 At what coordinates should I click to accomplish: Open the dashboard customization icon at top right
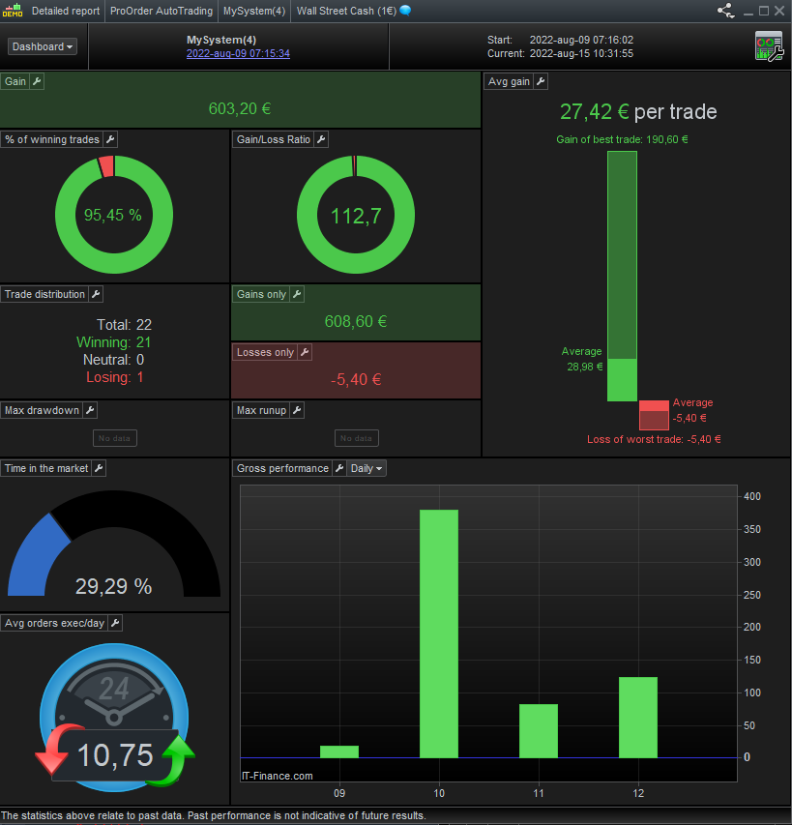[769, 46]
